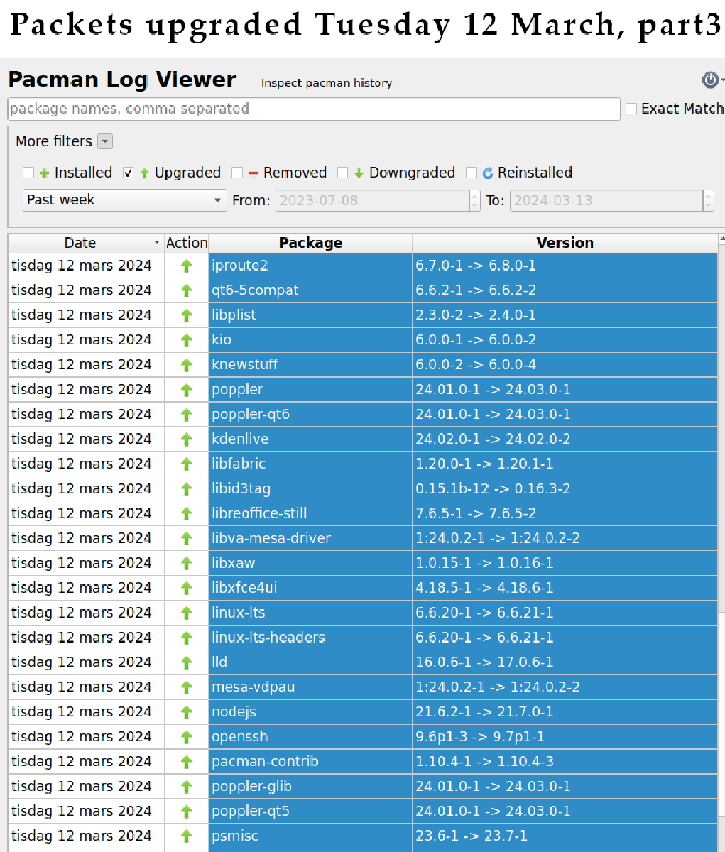Enable the Exact Match checkbox

click(x=631, y=109)
